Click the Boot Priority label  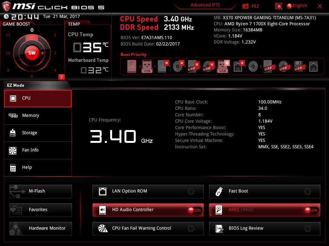pyautogui.click(x=133, y=54)
